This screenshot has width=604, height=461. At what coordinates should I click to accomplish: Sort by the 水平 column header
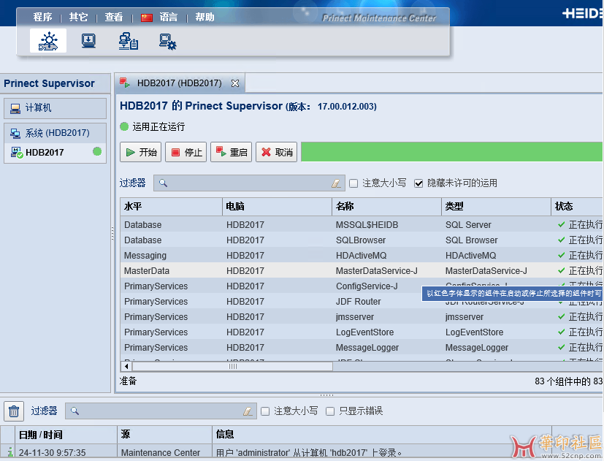pos(171,207)
